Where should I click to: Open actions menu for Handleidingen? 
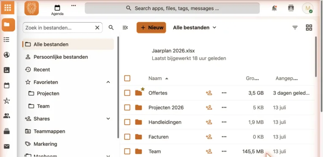click(x=224, y=122)
